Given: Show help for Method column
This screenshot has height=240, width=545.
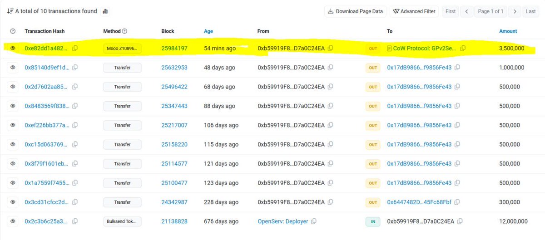Looking at the screenshot, I should pos(124,31).
